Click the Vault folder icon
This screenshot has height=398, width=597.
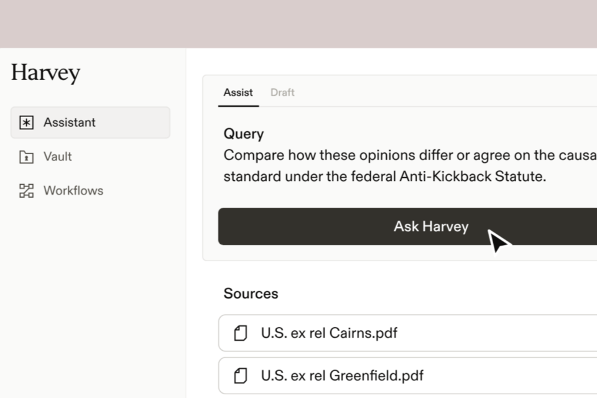tap(26, 157)
